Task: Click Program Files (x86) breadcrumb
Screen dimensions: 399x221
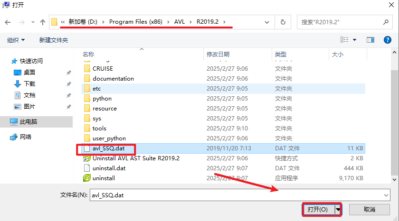Action: [x=136, y=22]
